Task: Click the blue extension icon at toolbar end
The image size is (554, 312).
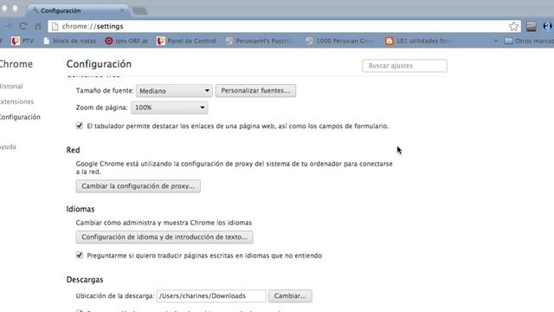Action: pyautogui.click(x=548, y=26)
